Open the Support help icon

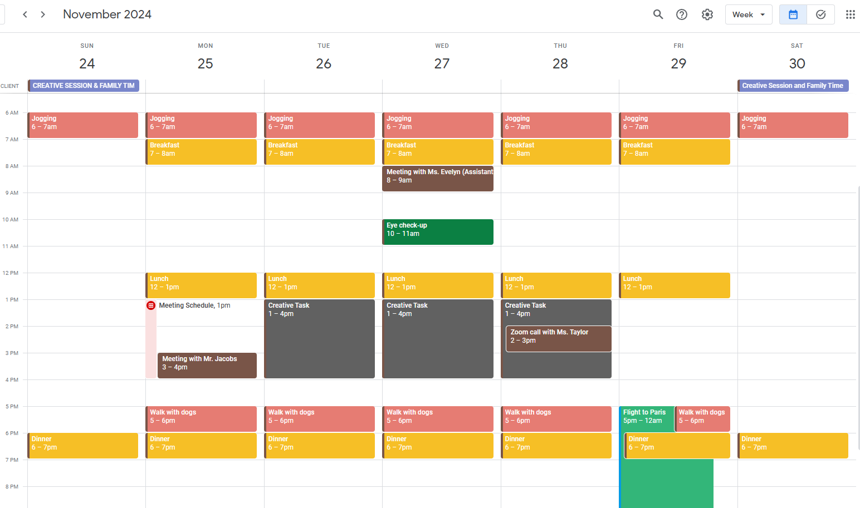(682, 14)
